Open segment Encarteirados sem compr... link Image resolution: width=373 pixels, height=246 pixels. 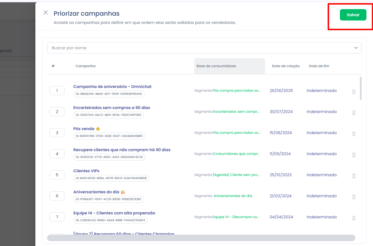(236, 112)
